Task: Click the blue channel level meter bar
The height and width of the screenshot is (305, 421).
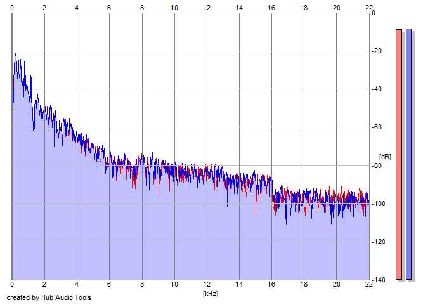Action: click(x=409, y=154)
